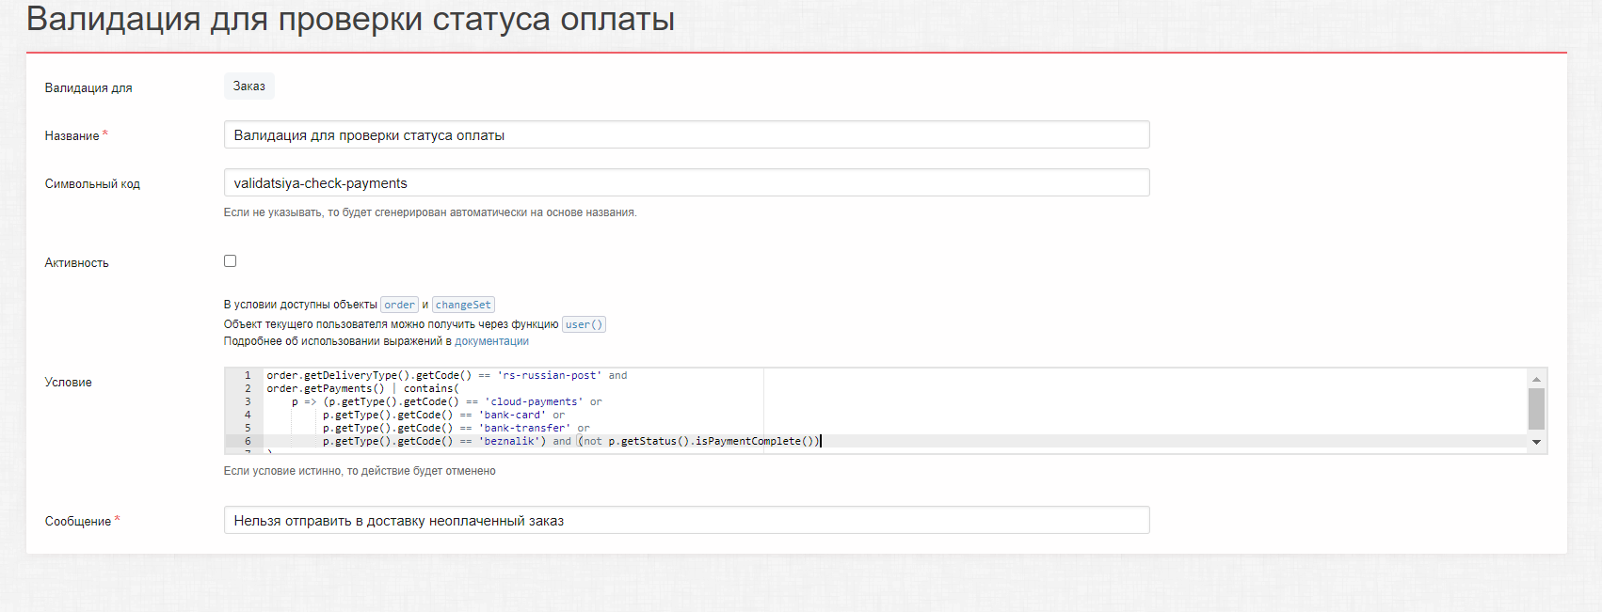Click hint 'Если условие истинно, то действие будет отменено'
Image resolution: width=1602 pixels, height=612 pixels.
point(360,471)
